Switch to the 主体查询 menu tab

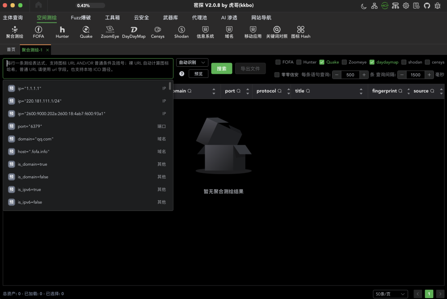click(13, 18)
